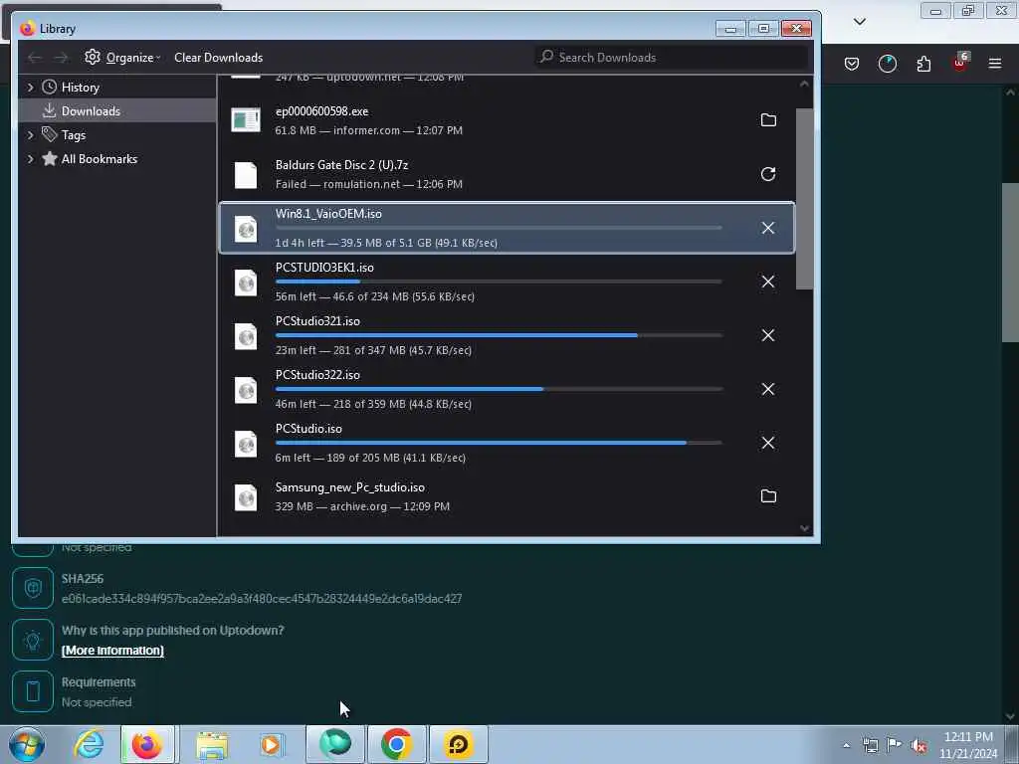Select All Bookmarks in the sidebar

click(x=117, y=159)
